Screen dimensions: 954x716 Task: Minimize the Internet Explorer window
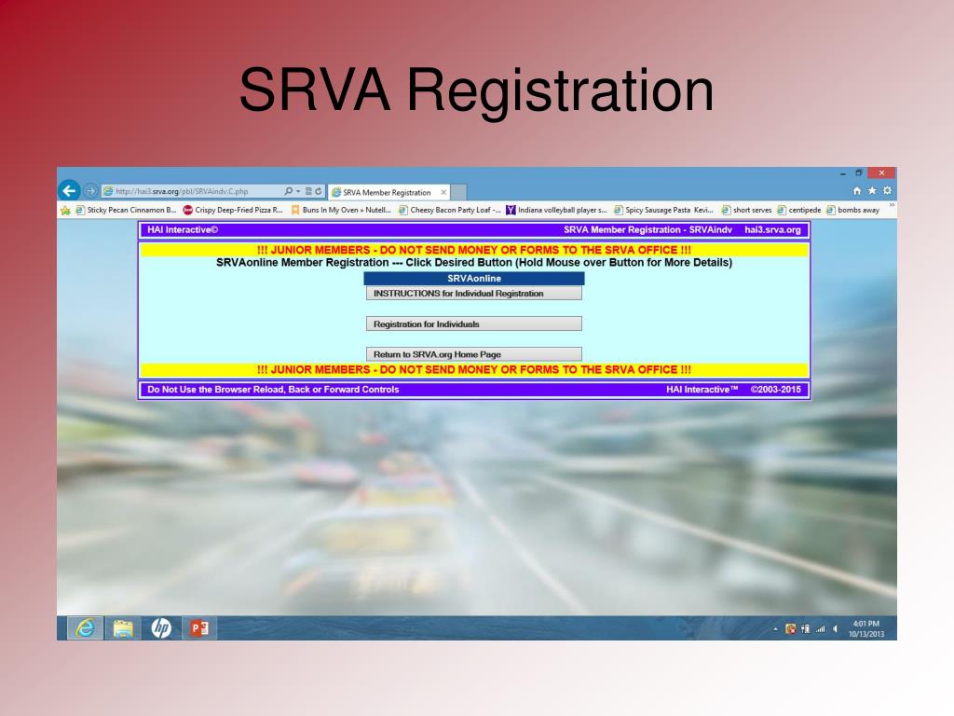(x=842, y=174)
